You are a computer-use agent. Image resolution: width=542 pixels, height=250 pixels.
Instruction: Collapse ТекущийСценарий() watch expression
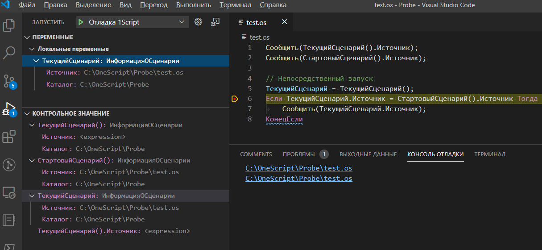(31, 125)
